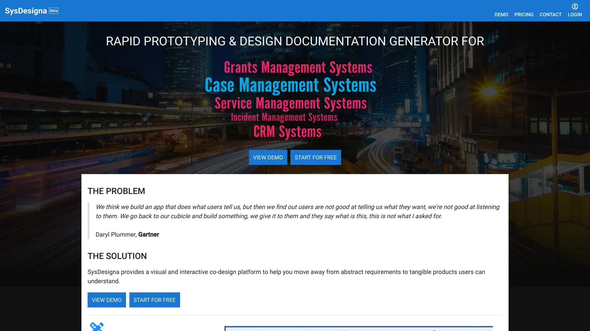Click the hero VIEW DEMO button

[x=268, y=157]
